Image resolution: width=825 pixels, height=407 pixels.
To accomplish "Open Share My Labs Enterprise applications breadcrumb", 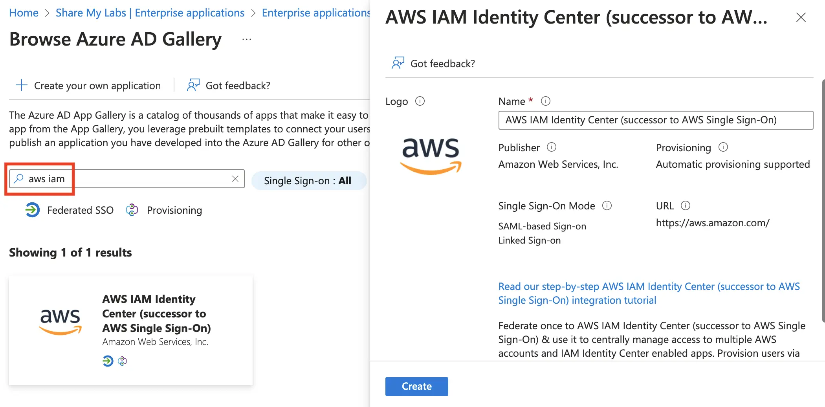I will (150, 13).
